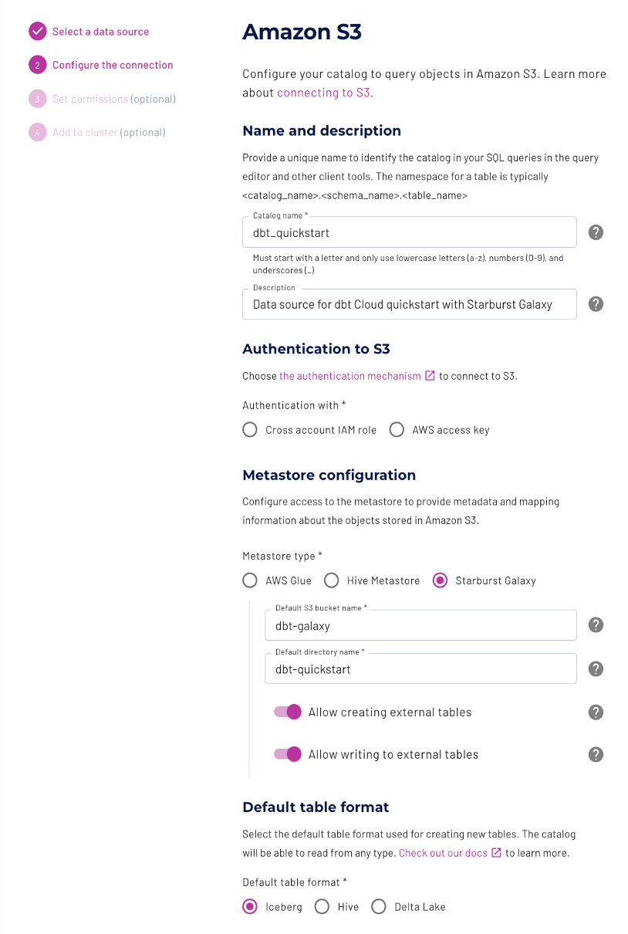Open help icon beside Allow creating external tables
This screenshot has height=934, width=628.
click(x=595, y=712)
